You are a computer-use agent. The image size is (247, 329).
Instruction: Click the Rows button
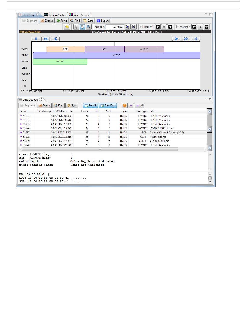61,21
